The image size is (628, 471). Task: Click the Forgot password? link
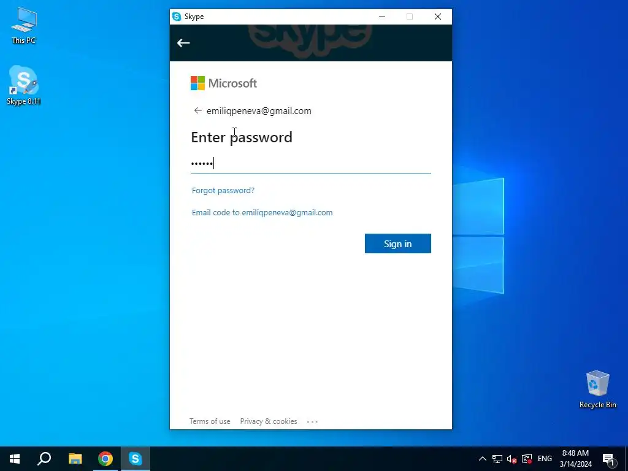[x=223, y=190]
